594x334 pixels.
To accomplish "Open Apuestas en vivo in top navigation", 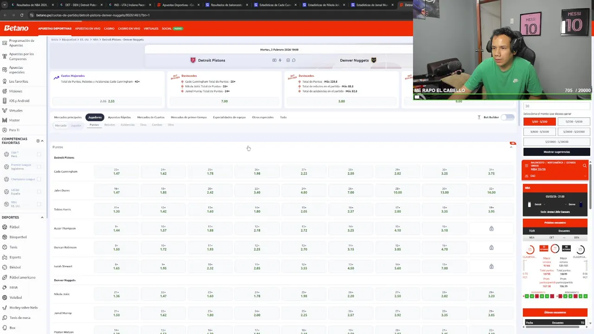I will coord(88,28).
